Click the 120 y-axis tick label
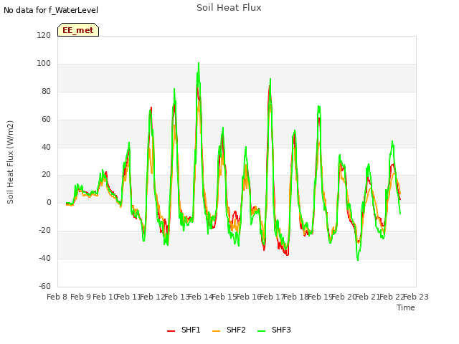Image resolution: width=459 pixels, height=344 pixels. coord(44,35)
